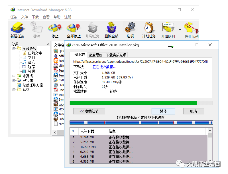
Task: Open the 文件 menu
Action: point(25,17)
